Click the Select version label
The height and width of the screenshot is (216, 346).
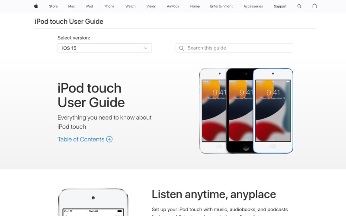tap(74, 38)
